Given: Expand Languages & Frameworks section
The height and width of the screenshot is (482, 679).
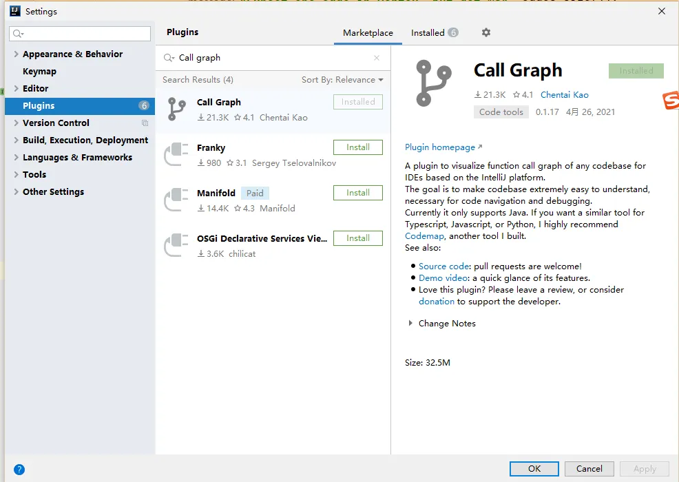Looking at the screenshot, I should tap(16, 157).
